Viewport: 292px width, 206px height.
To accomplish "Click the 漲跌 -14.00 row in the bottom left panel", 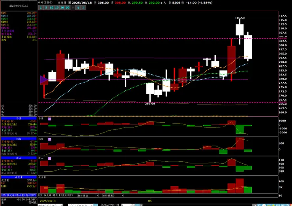I will 19,199.
